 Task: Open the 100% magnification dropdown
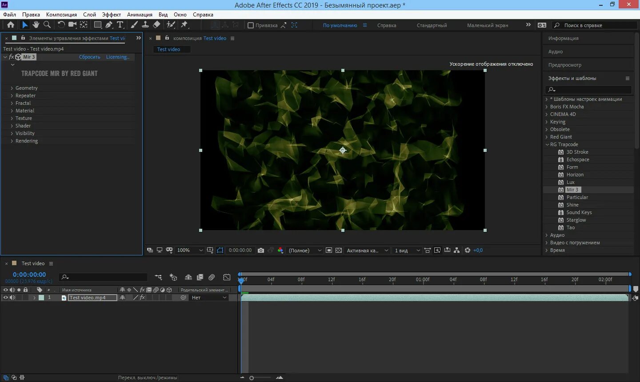(201, 251)
